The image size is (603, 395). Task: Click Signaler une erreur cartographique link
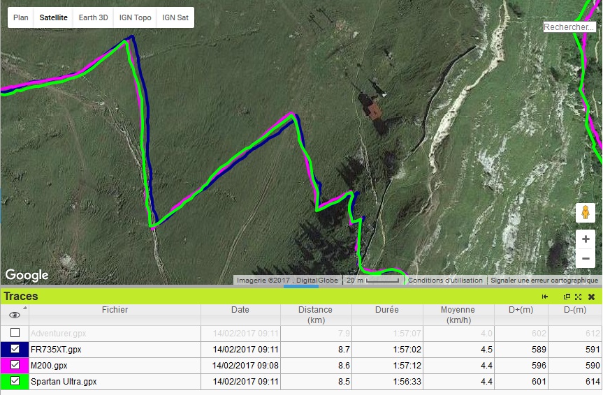[544, 281]
